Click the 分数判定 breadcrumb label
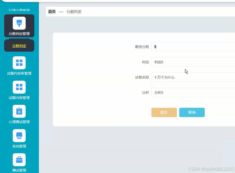This screenshot has height=173, width=235. pos(74,12)
